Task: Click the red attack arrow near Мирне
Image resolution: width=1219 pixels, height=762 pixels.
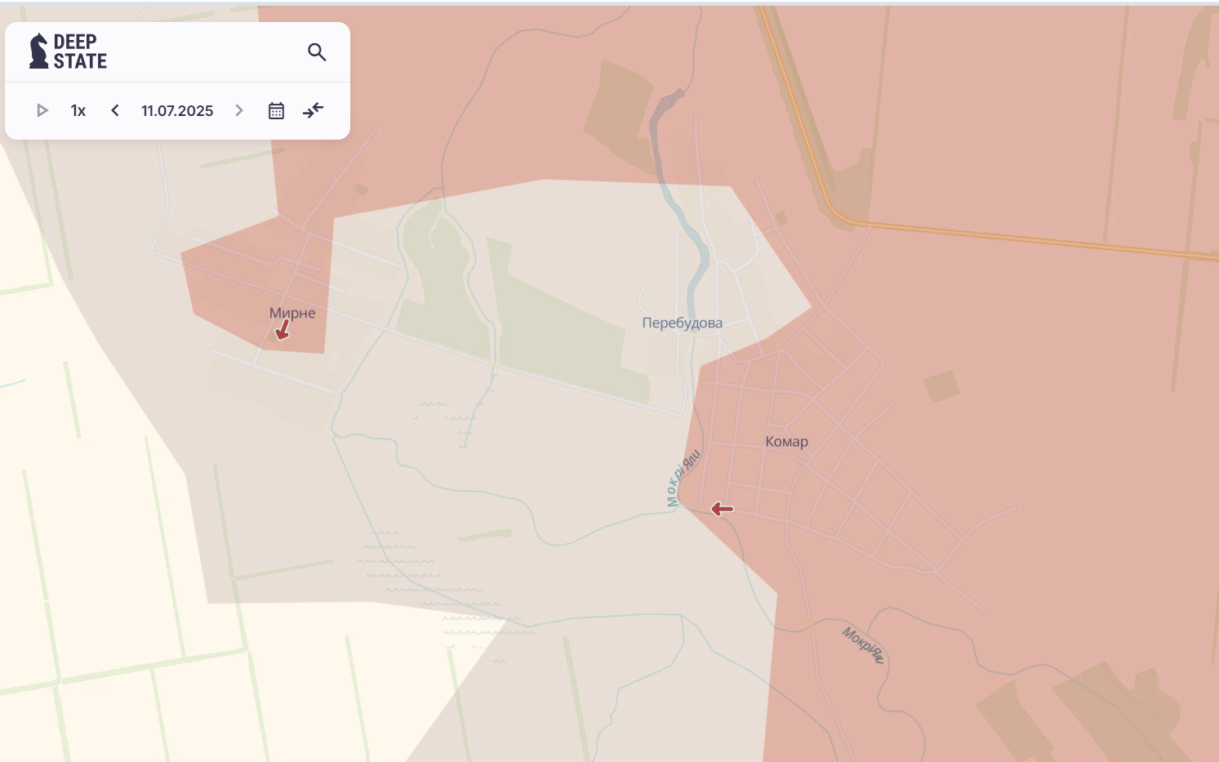Action: pyautogui.click(x=283, y=330)
